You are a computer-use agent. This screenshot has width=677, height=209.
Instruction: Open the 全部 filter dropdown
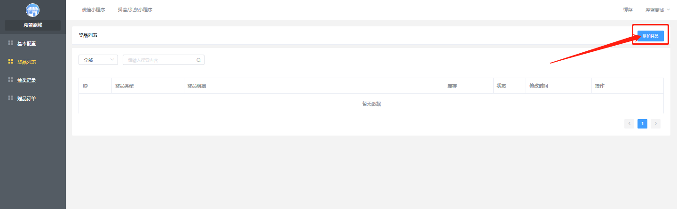coord(98,60)
